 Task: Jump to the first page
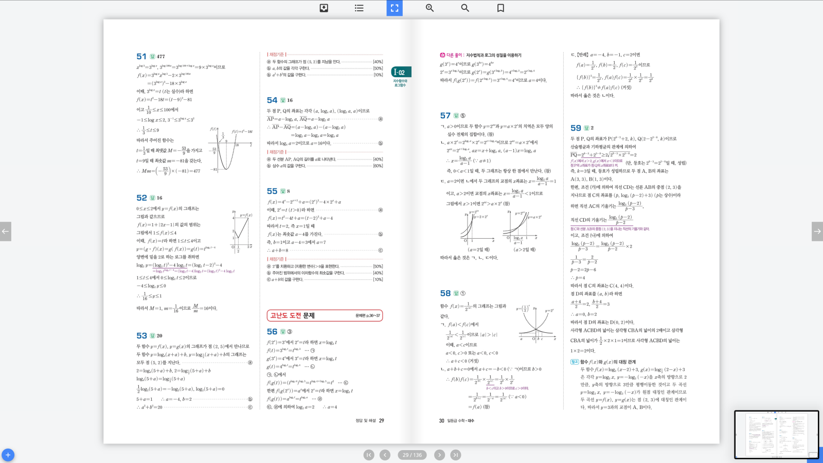click(x=369, y=455)
